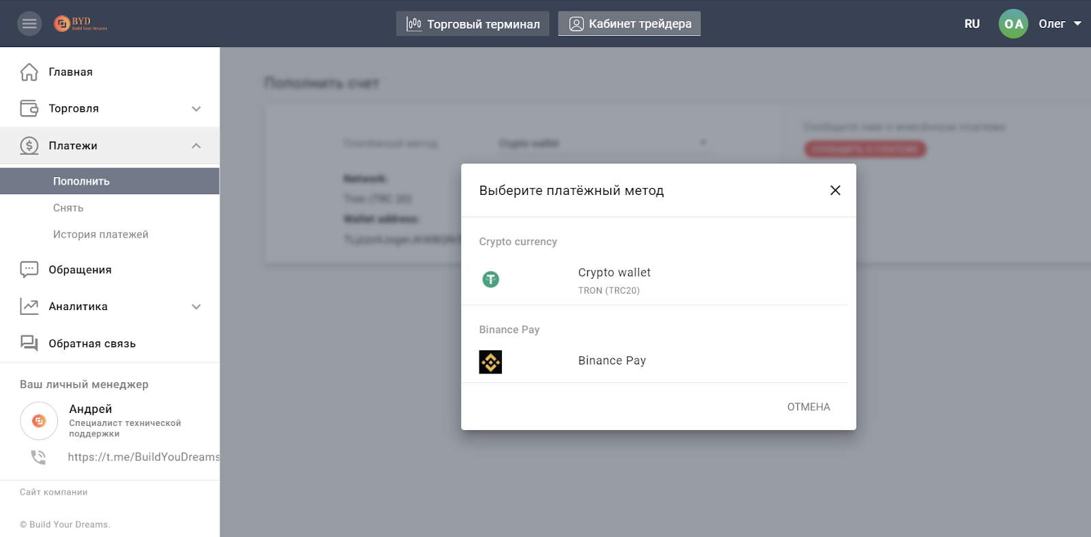Click the Binance Pay logo icon
The image size is (1091, 537).
coord(490,362)
